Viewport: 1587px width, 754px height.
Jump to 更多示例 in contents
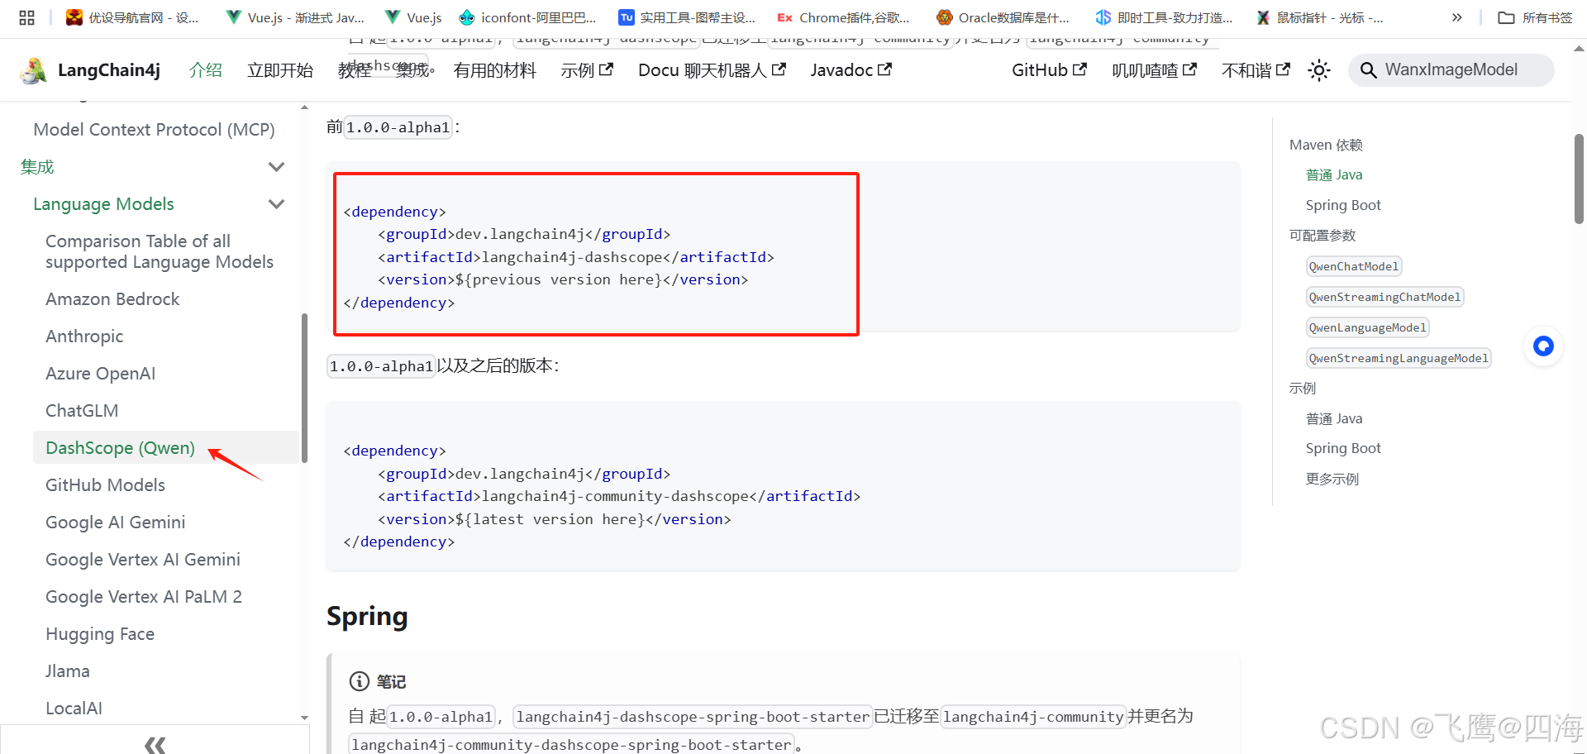pyautogui.click(x=1332, y=479)
